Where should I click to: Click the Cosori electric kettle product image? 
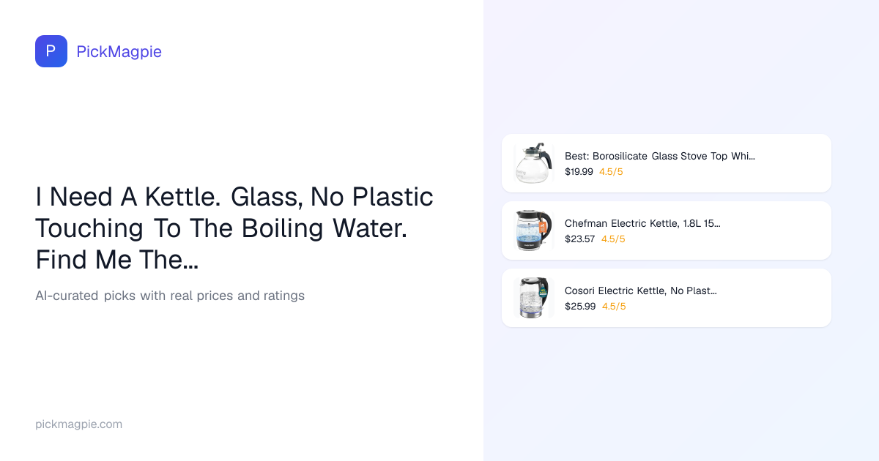[533, 298]
